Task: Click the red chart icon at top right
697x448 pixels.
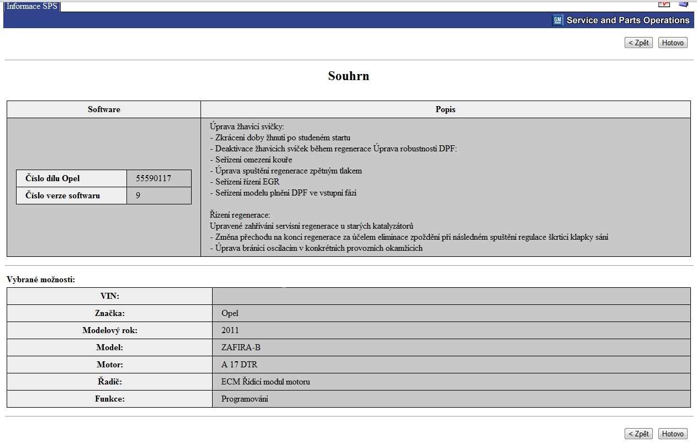Action: coord(664,3)
